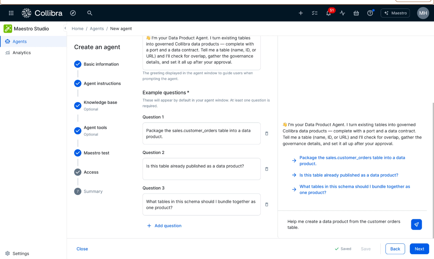Open the Access step

(86, 172)
